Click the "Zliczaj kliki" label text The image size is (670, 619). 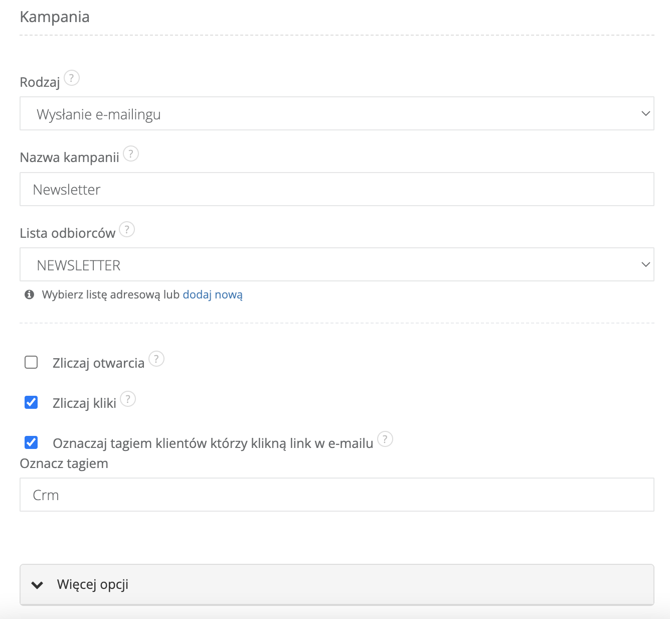(x=84, y=403)
